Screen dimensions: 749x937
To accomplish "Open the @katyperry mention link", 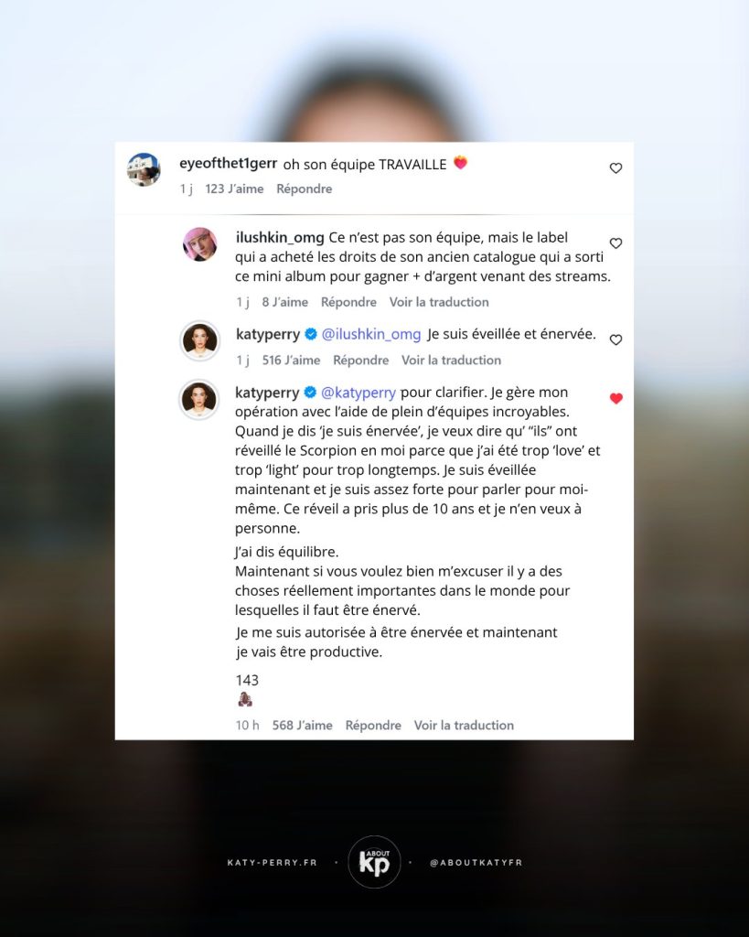I will (358, 393).
